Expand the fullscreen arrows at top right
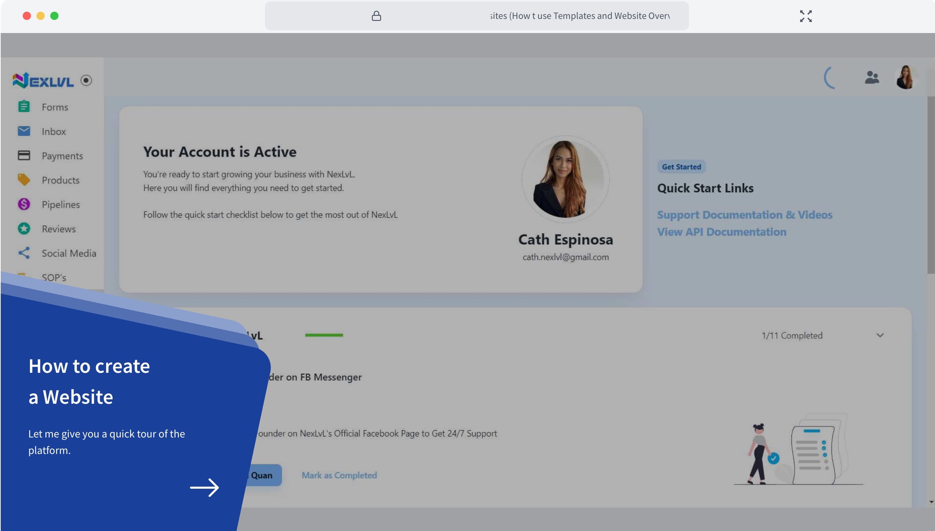Screen dimensions: 935x531 point(806,16)
